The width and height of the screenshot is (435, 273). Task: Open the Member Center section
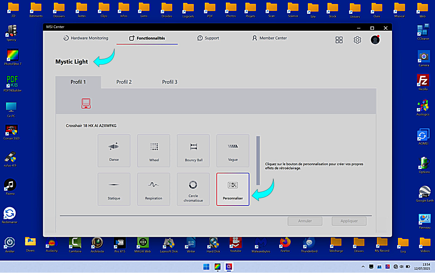(269, 38)
